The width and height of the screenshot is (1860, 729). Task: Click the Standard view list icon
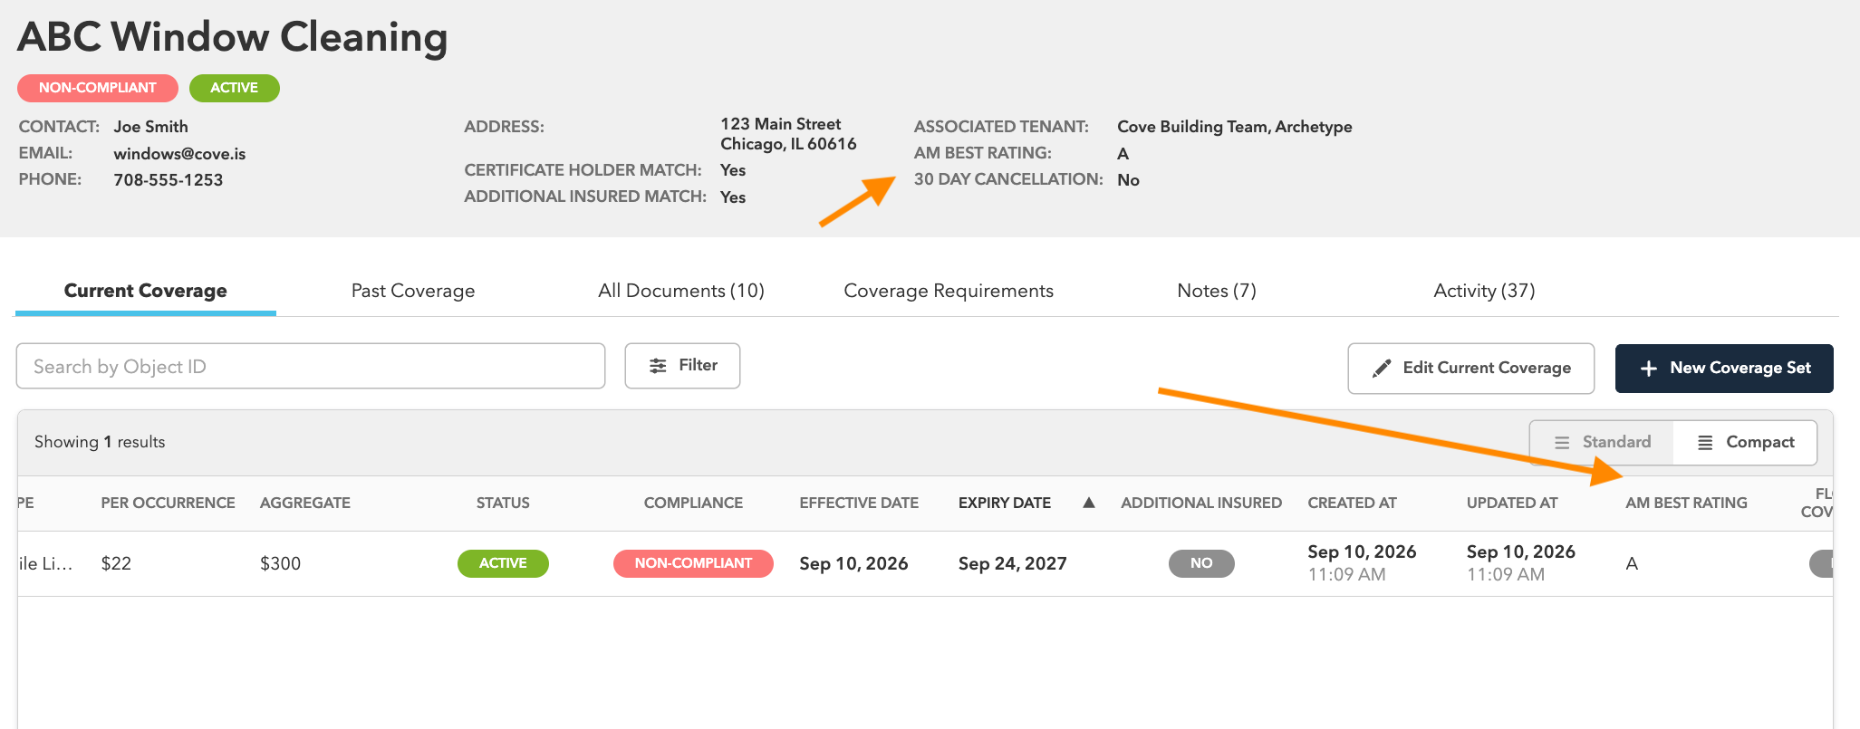click(x=1562, y=442)
